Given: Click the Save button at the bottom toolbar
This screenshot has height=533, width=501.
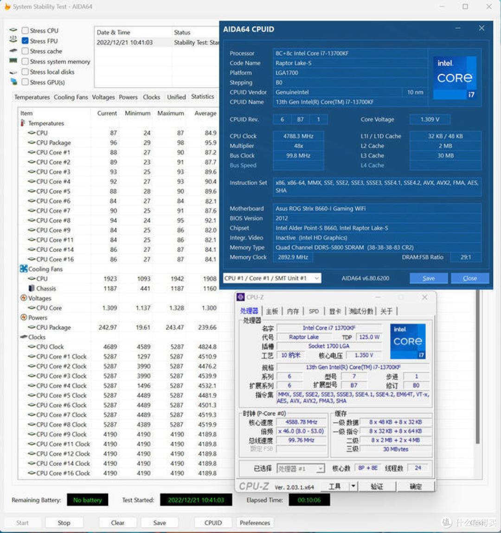Looking at the screenshot, I should pyautogui.click(x=160, y=522).
